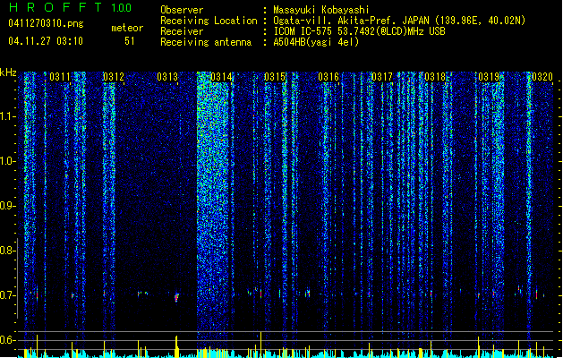Click time marker 0316
The height and width of the screenshot is (358, 563).
point(328,77)
